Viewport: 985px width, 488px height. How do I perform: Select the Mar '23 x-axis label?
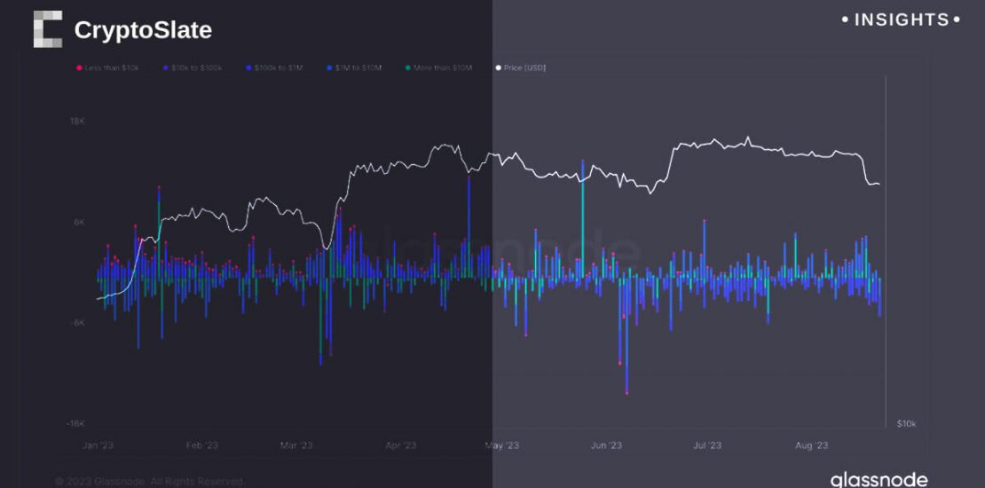[295, 445]
